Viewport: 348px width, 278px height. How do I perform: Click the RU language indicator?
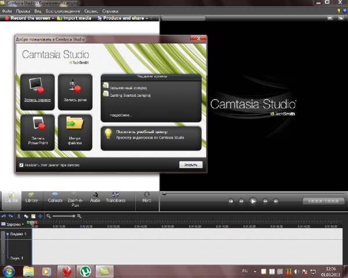(245, 271)
